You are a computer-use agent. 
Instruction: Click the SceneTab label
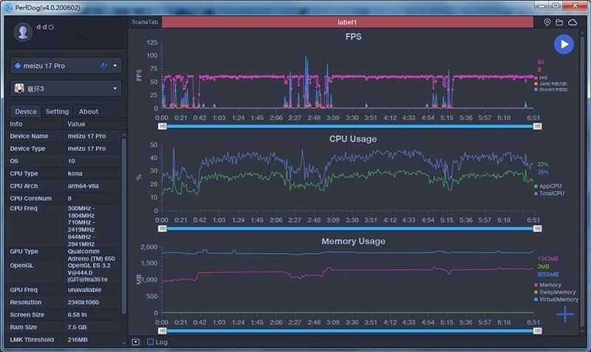[x=146, y=23]
